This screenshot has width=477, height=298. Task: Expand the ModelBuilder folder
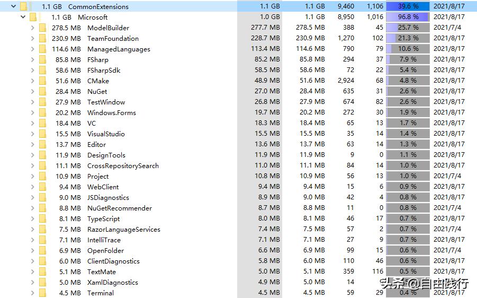point(32,28)
